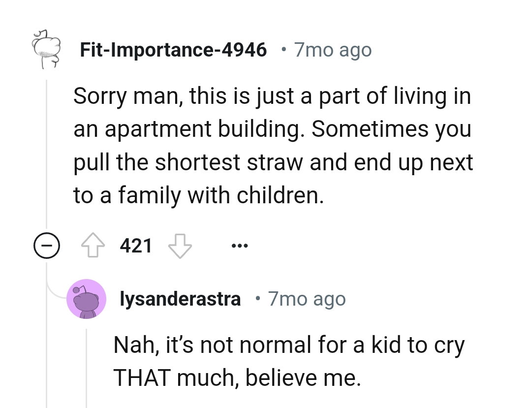Screen dimensions: 531x408
Task: Click lysanderastra's "7mo ago" timestamp
Action: click(307, 299)
